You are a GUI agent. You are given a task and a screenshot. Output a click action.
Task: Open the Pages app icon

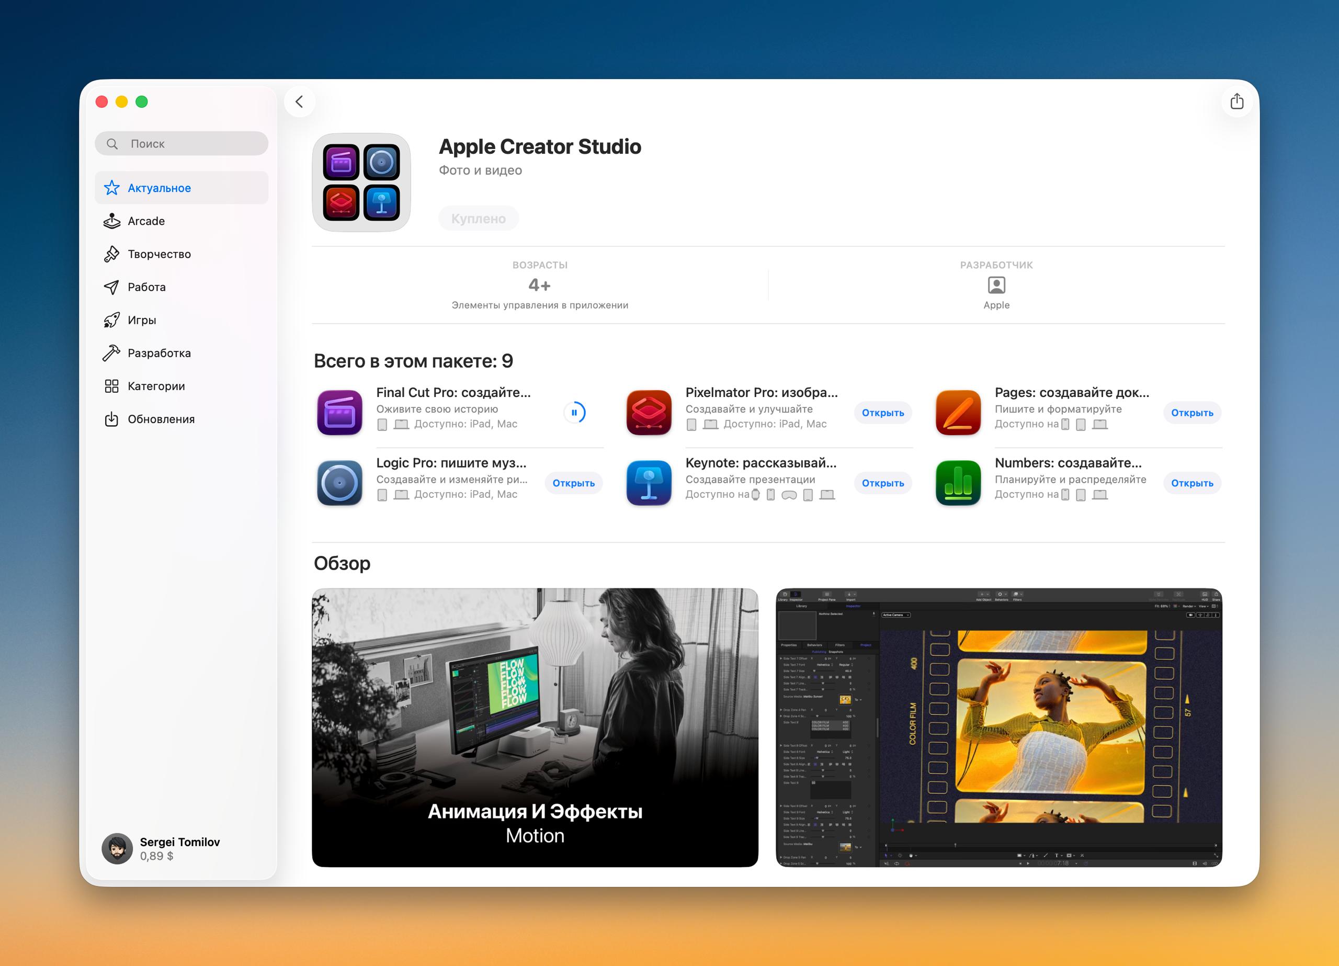[x=958, y=413]
